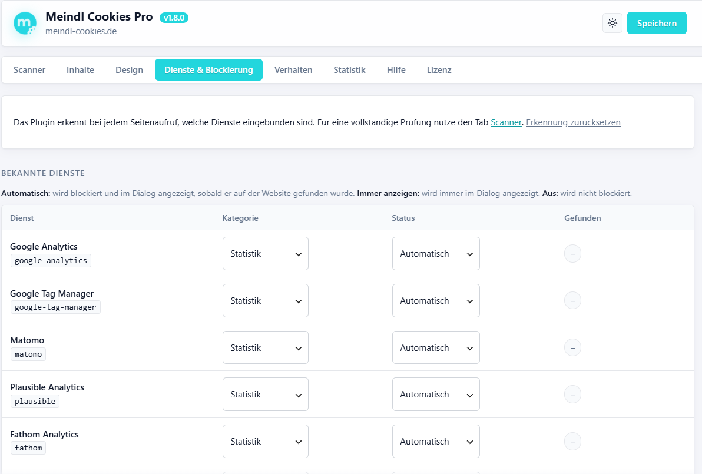Click the BEKANNTE DIENSTE section heading
The image size is (702, 474).
(x=43, y=173)
